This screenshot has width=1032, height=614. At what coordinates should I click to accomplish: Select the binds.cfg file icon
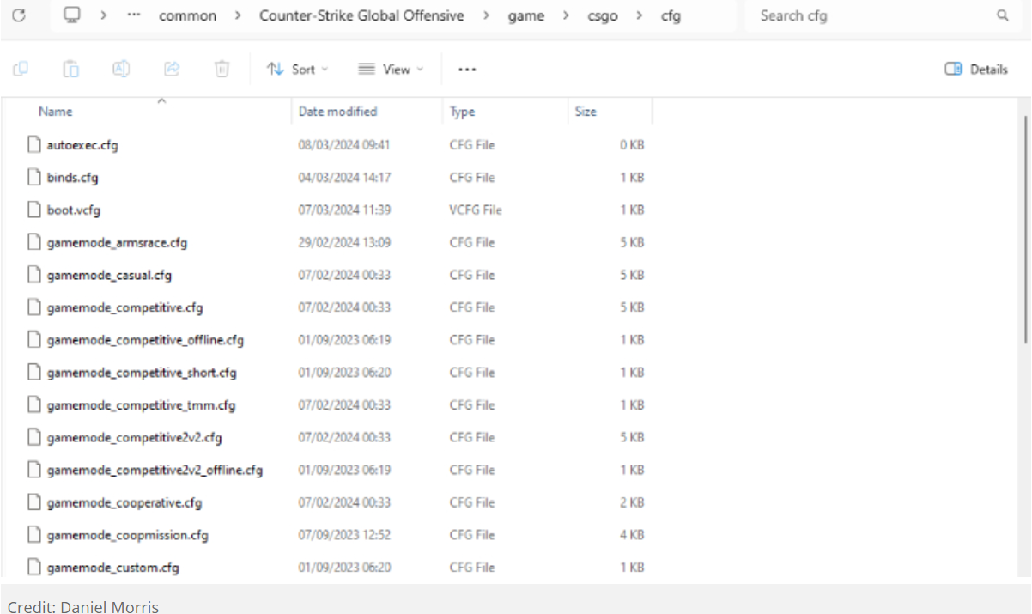coord(33,177)
